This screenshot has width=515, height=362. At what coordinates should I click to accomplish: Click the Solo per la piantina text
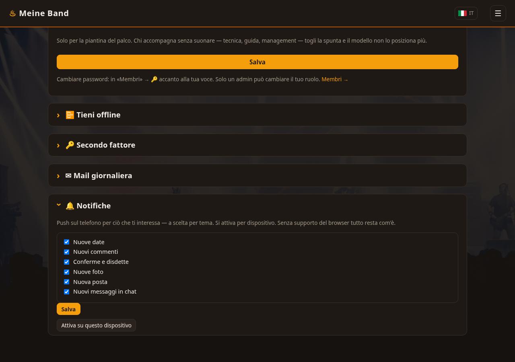point(242,41)
